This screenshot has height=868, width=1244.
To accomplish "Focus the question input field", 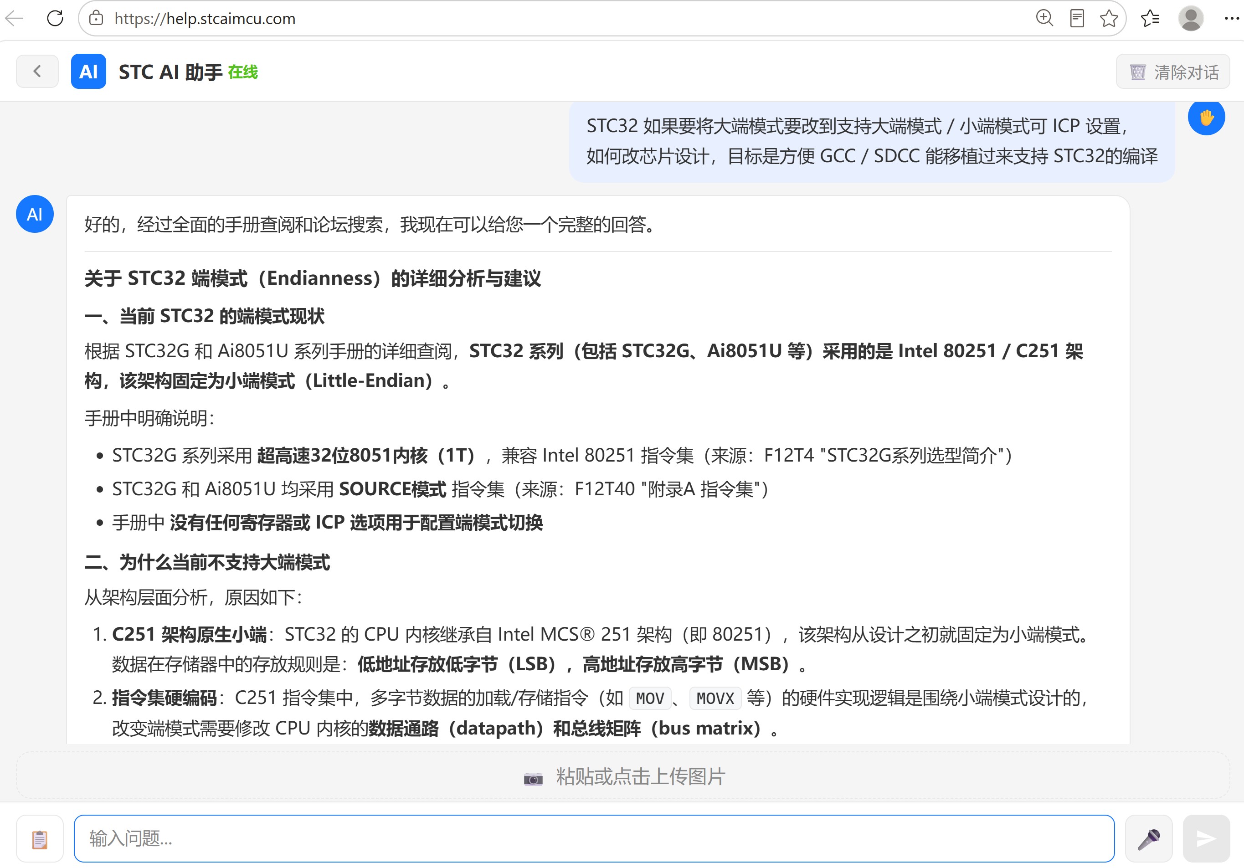I will 594,838.
